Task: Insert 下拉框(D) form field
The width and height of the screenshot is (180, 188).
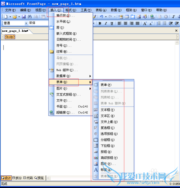Action: coord(113,146)
